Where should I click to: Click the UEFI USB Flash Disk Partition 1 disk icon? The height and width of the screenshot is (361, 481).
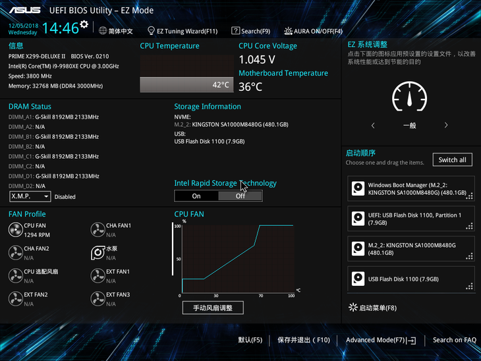[x=358, y=219]
